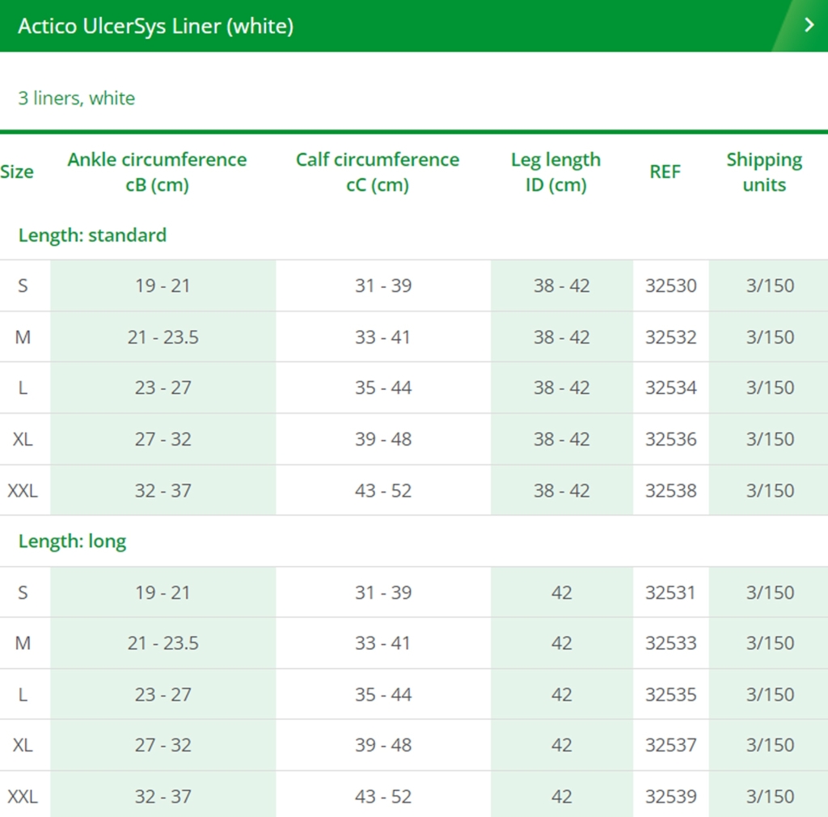Screen dimensions: 828x817
Task: Click ankle value 27 - 32 in REF 32536 row
Action: click(x=163, y=439)
